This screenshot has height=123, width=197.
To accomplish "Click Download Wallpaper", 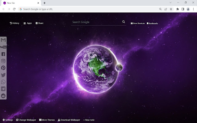I will (69, 120).
